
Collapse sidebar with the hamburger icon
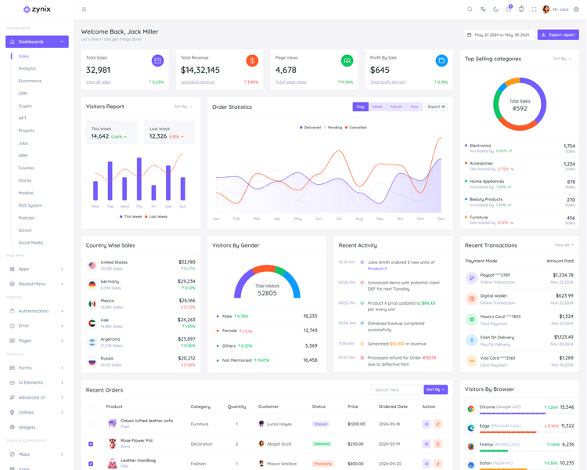point(84,9)
